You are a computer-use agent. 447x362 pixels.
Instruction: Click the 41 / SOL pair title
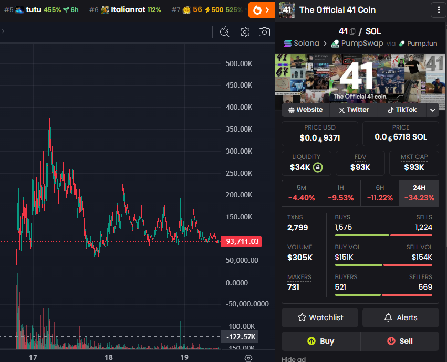(x=360, y=31)
